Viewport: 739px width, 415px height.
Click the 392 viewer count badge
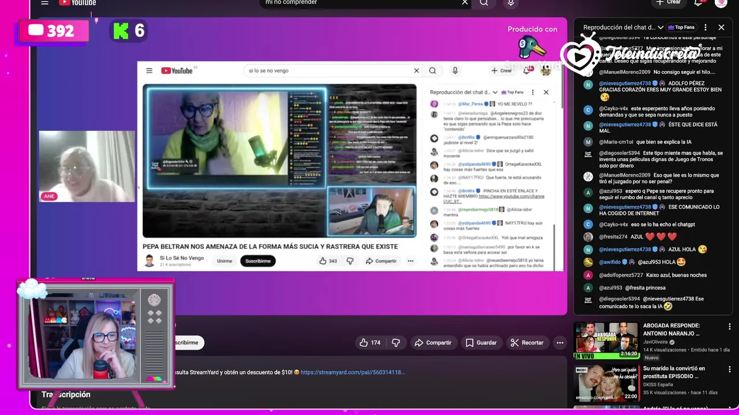pyautogui.click(x=53, y=31)
